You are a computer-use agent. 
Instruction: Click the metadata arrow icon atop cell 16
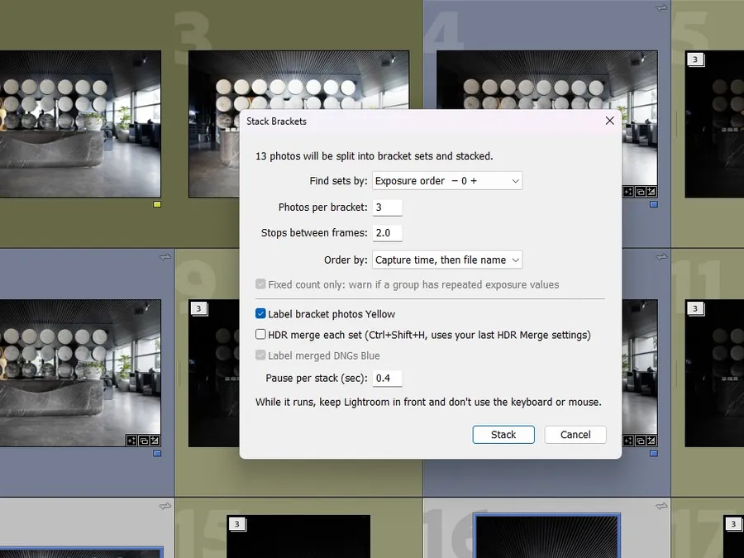click(x=662, y=506)
